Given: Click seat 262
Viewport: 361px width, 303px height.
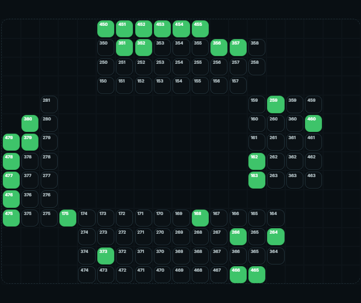Looking at the screenshot, I should click(276, 161).
